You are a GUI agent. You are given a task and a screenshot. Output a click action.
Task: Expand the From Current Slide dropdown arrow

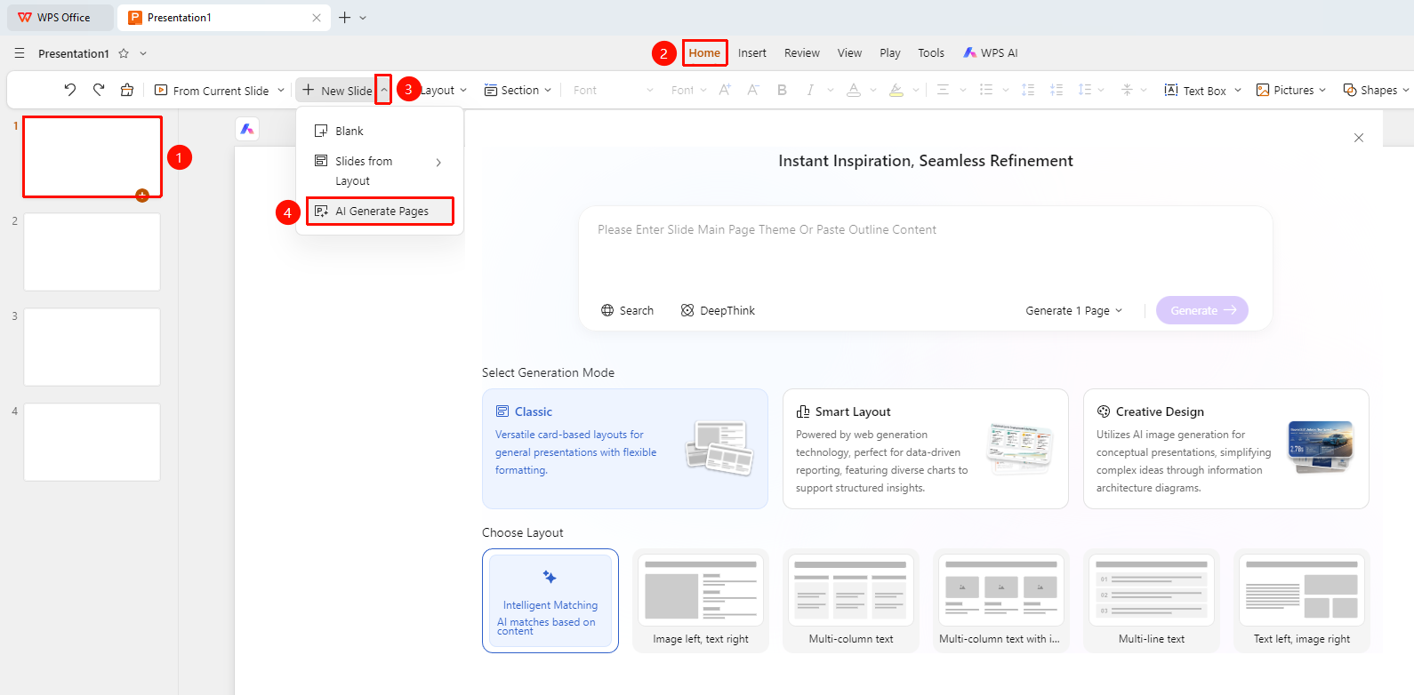pyautogui.click(x=281, y=90)
